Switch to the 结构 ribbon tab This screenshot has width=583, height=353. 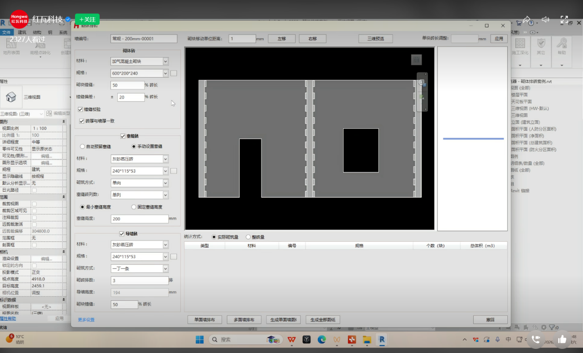[37, 33]
